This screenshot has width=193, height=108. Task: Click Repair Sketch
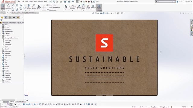coord(79,7)
